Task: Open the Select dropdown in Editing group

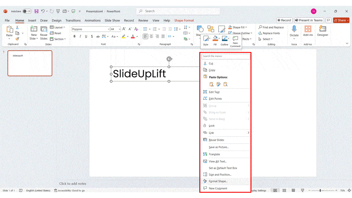Action: pos(265,39)
